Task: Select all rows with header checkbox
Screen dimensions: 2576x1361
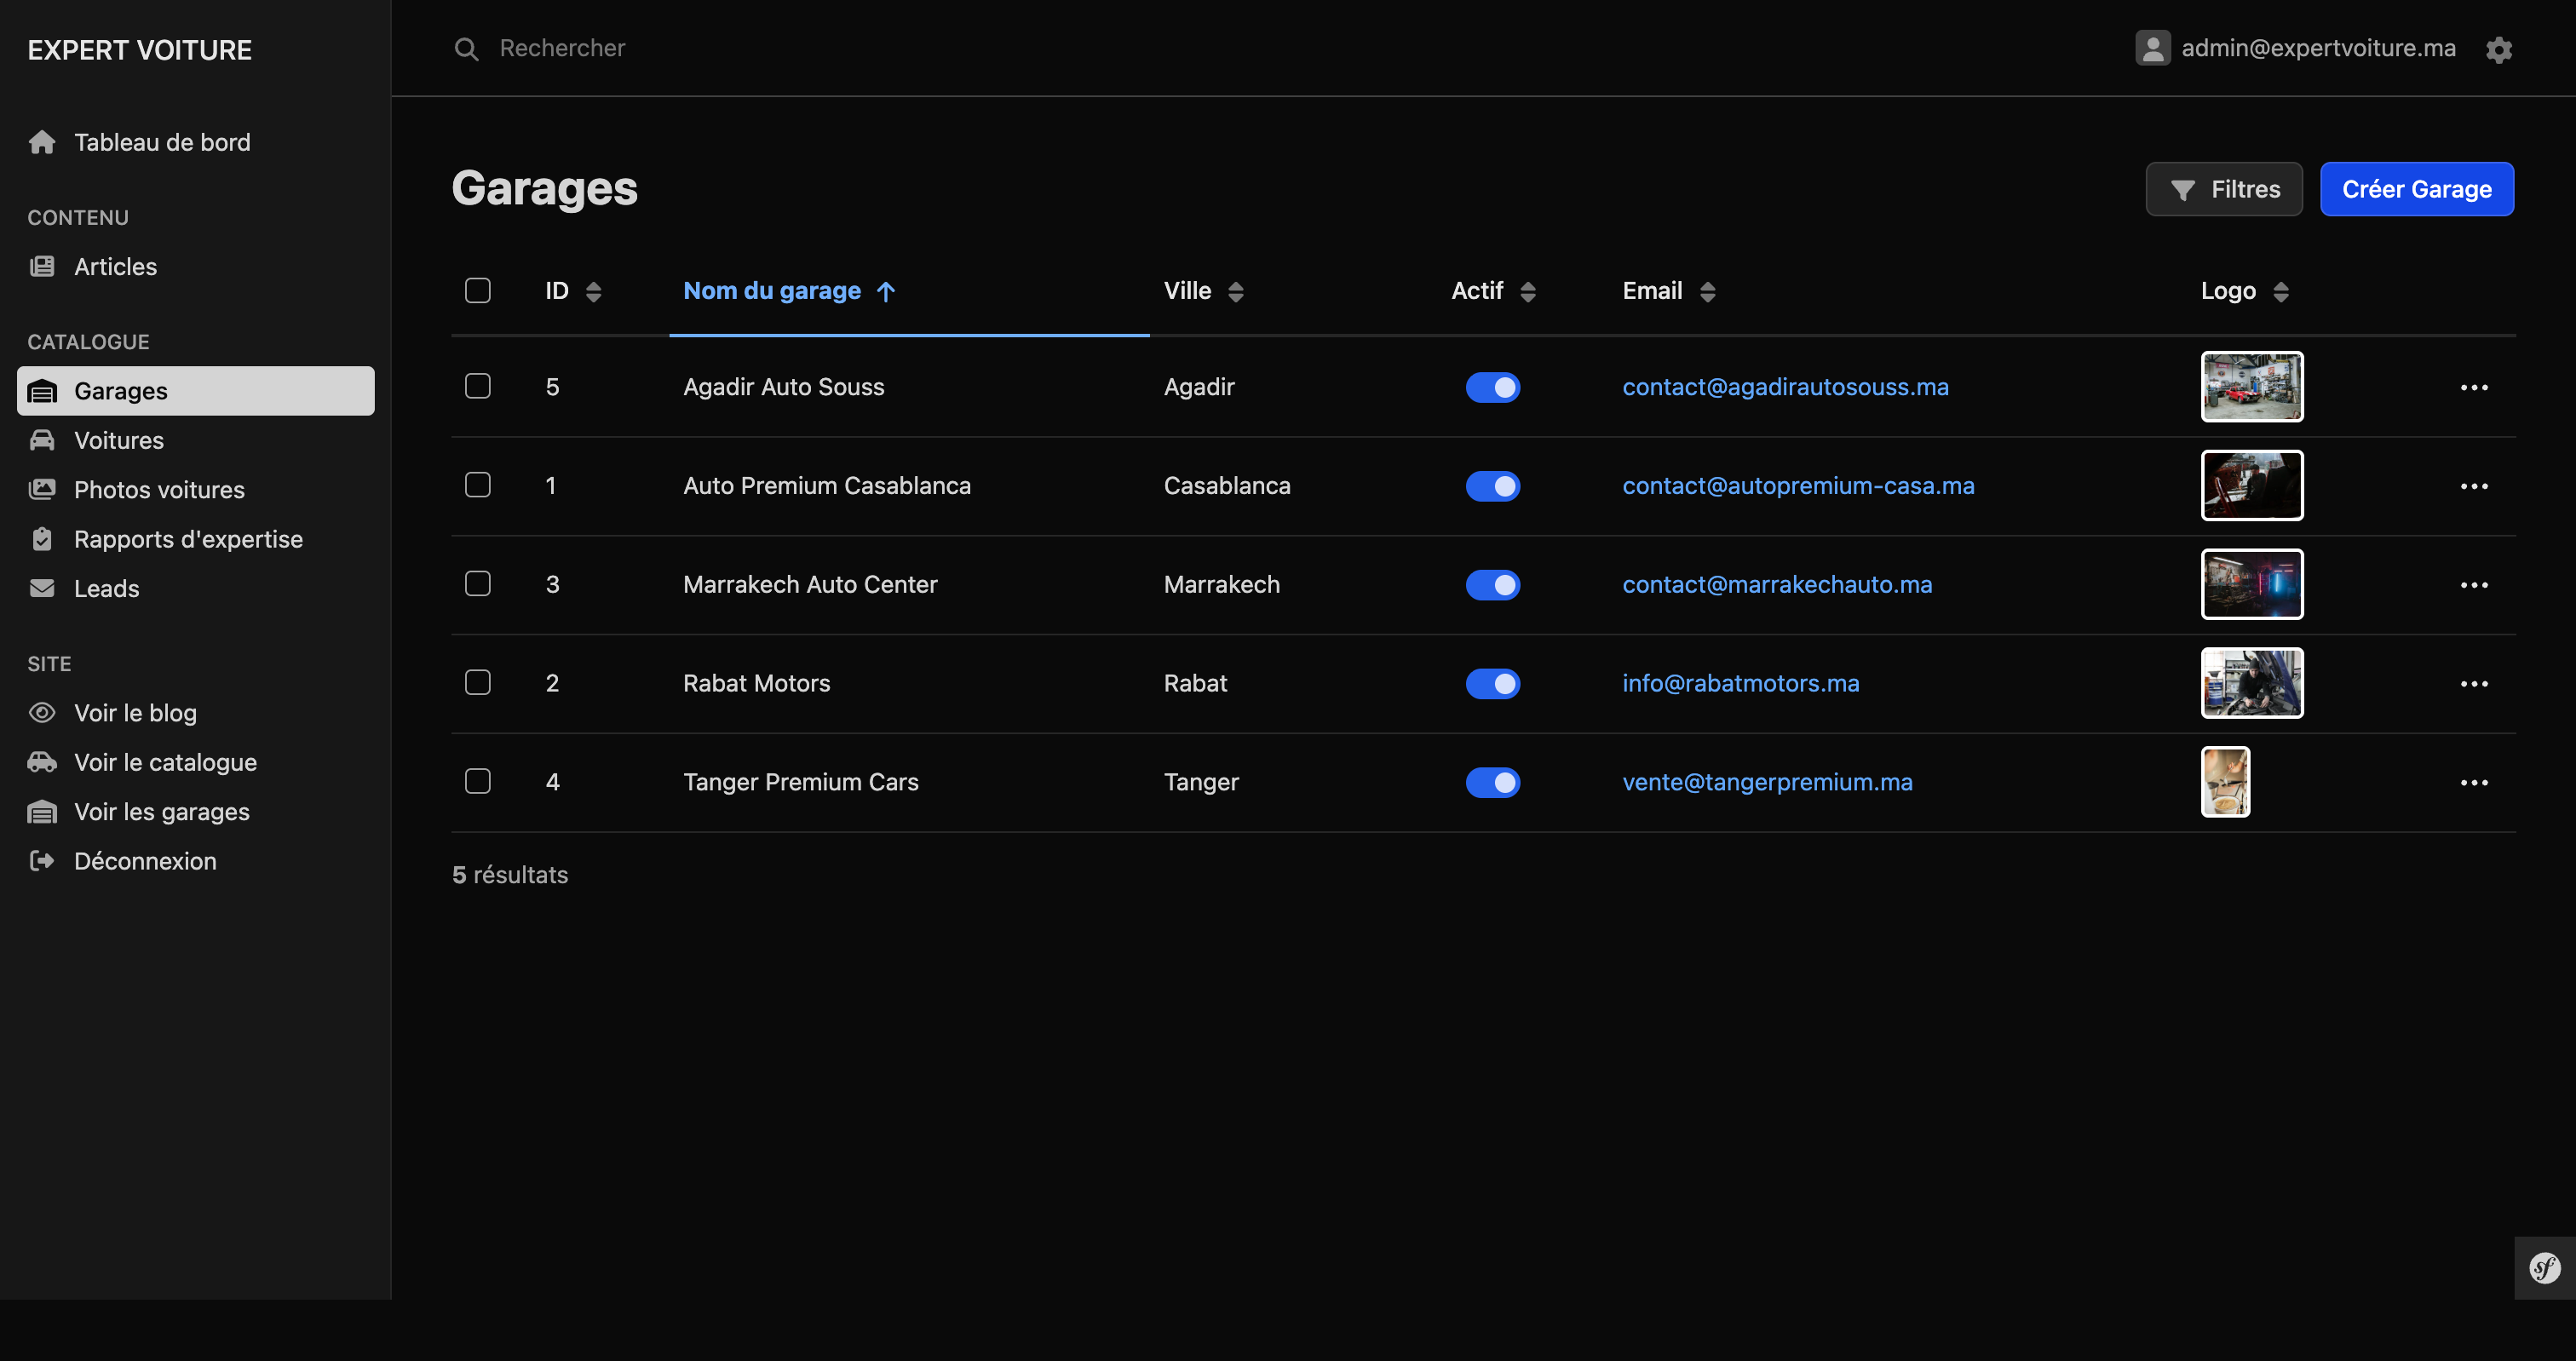Action: (x=478, y=290)
